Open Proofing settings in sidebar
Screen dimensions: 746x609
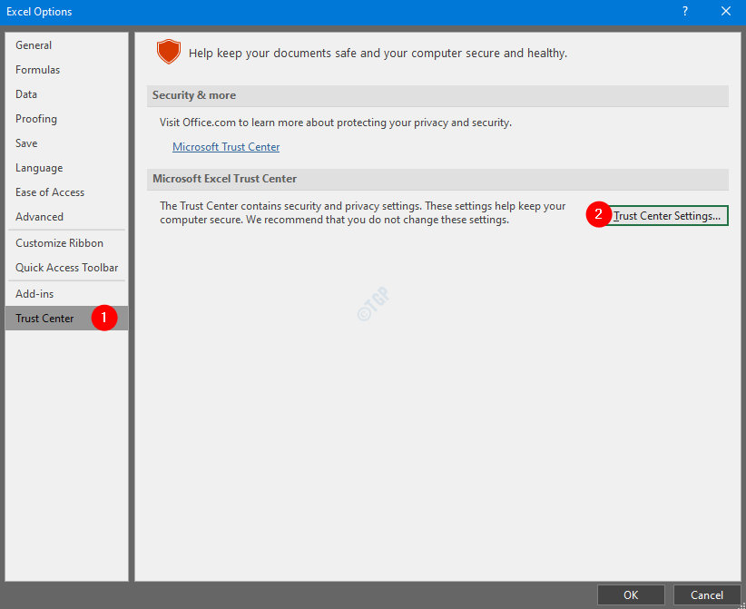36,119
